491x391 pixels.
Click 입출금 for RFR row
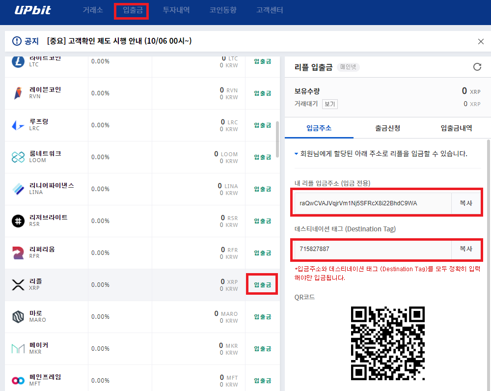(262, 253)
